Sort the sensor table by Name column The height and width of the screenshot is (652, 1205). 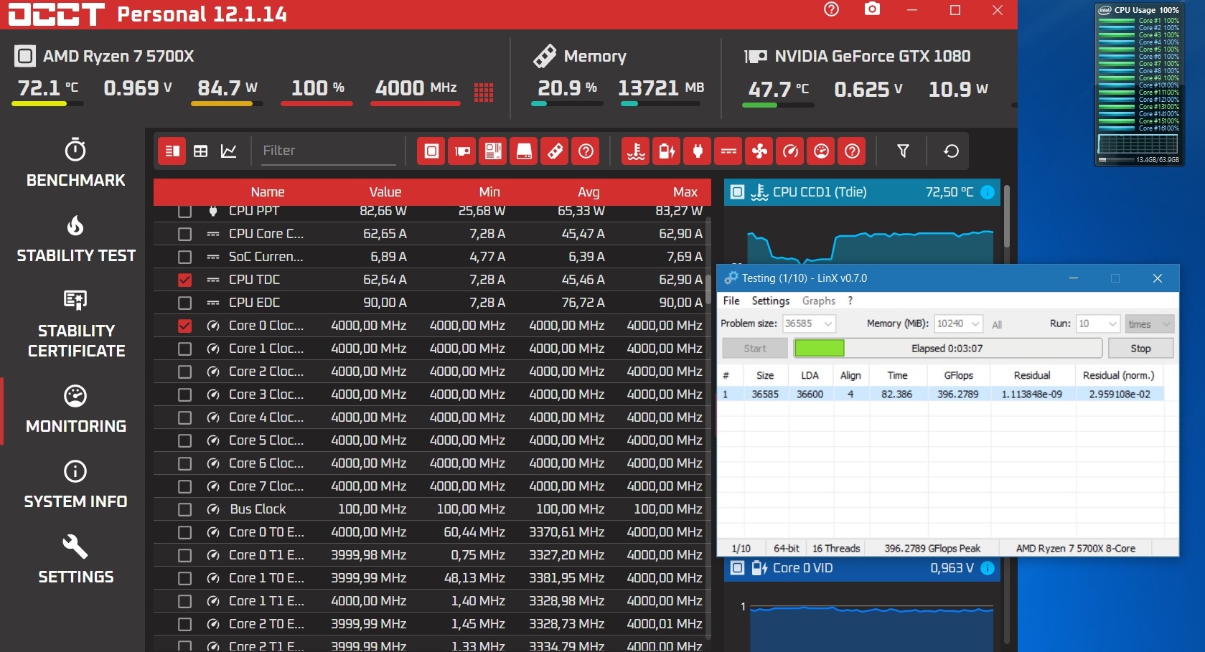tap(268, 192)
